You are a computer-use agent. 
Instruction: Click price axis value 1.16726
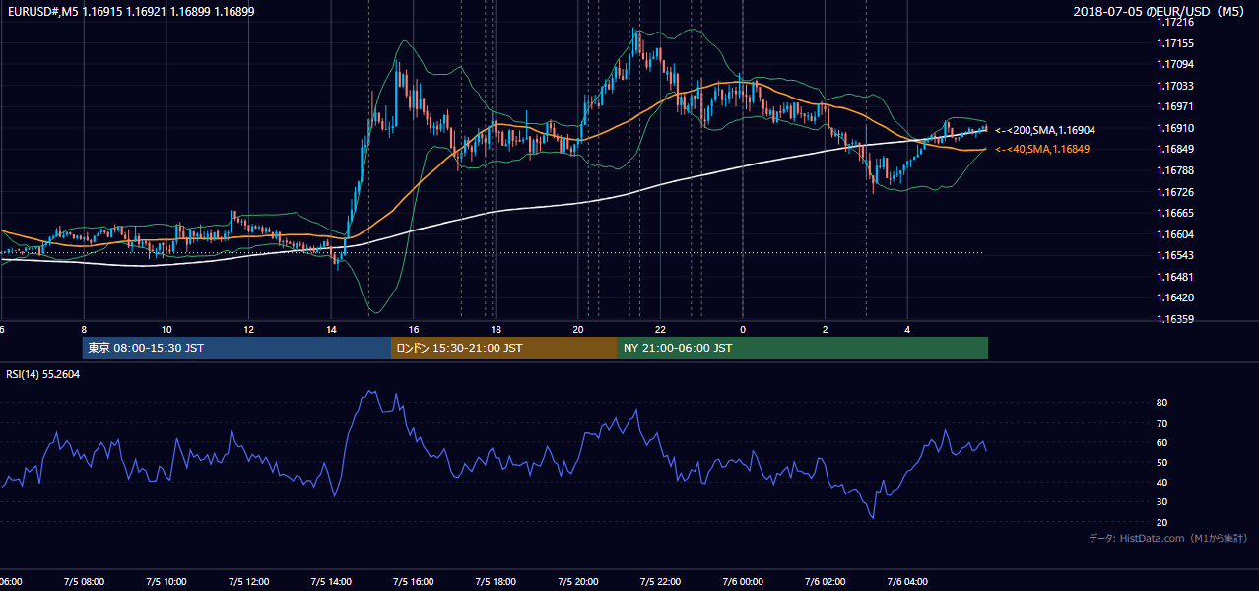click(x=1174, y=192)
